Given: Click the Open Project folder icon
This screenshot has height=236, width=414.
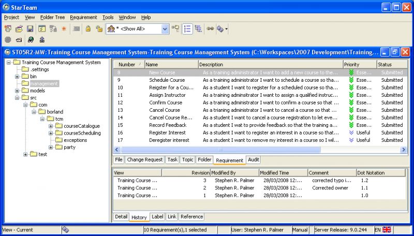Looking at the screenshot, I should click(x=19, y=29).
